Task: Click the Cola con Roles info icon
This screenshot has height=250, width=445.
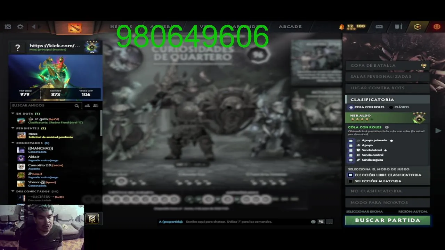Action: [x=387, y=127]
